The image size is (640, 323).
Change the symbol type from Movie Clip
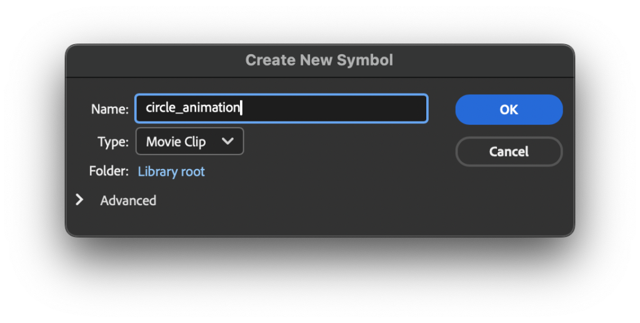[189, 142]
